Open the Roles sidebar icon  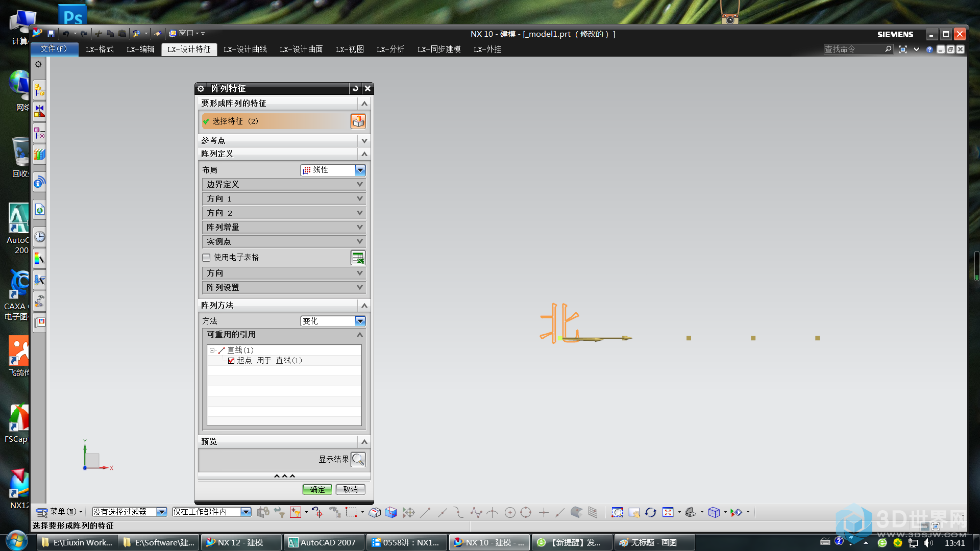pos(39,322)
